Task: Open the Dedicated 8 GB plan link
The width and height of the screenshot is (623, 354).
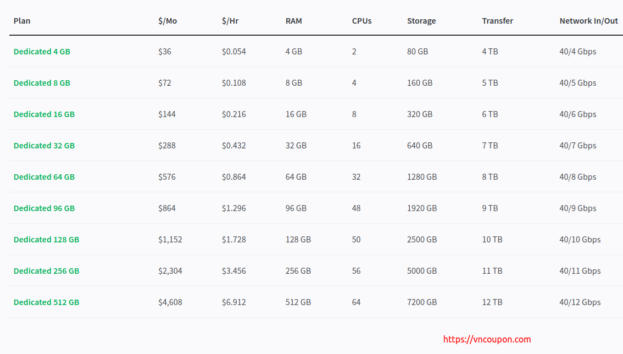Action: pos(42,83)
